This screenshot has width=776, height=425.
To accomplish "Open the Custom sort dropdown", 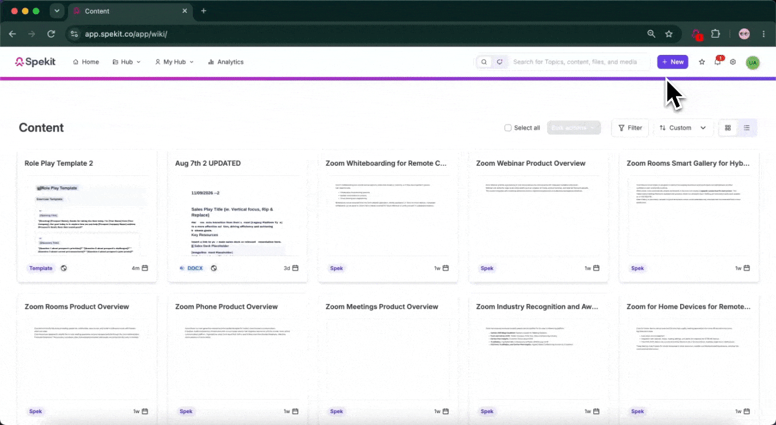I will coord(683,128).
